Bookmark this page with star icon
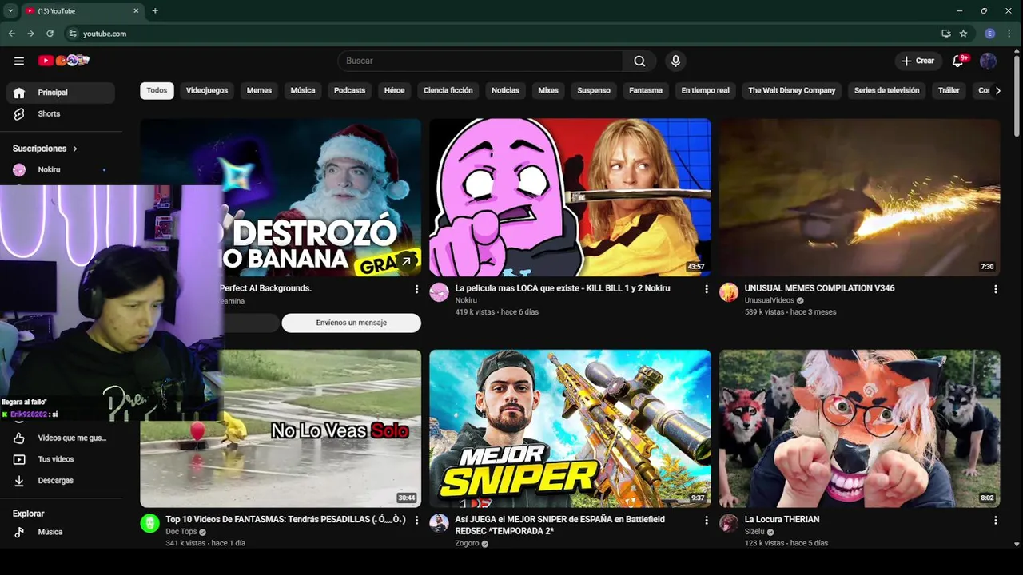This screenshot has width=1023, height=575. click(x=963, y=34)
